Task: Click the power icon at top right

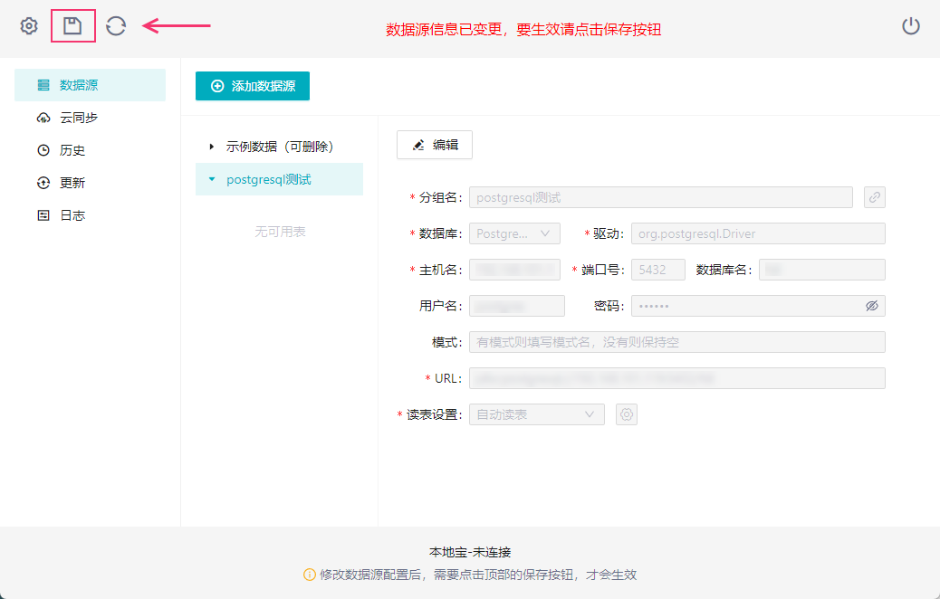Action: 911,25
